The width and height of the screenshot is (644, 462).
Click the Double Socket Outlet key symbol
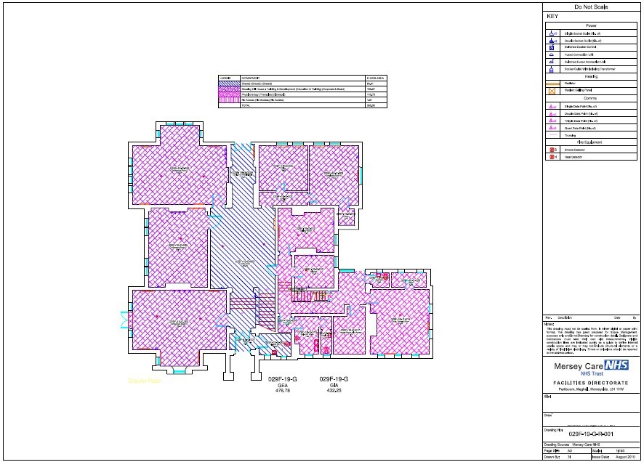(x=553, y=41)
